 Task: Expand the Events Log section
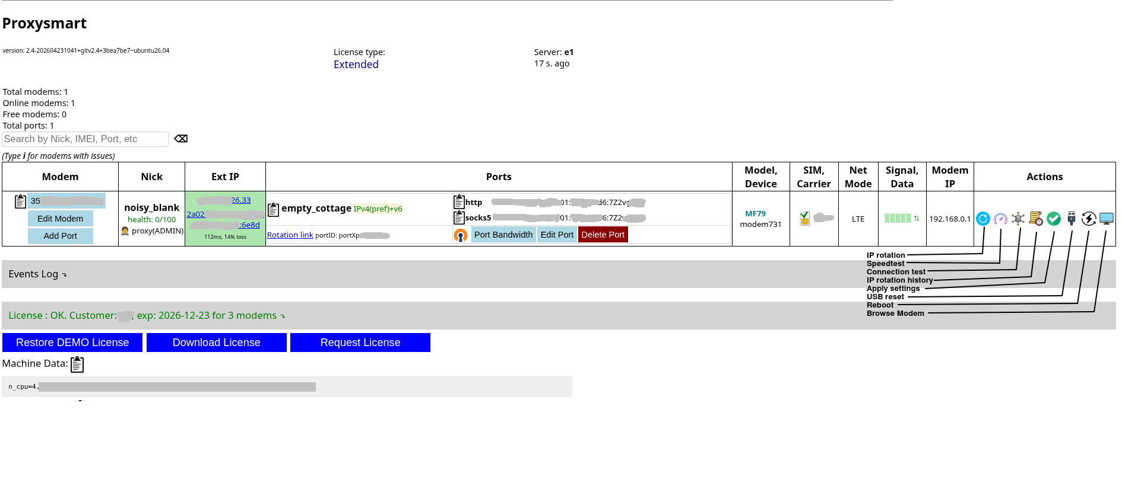click(37, 274)
